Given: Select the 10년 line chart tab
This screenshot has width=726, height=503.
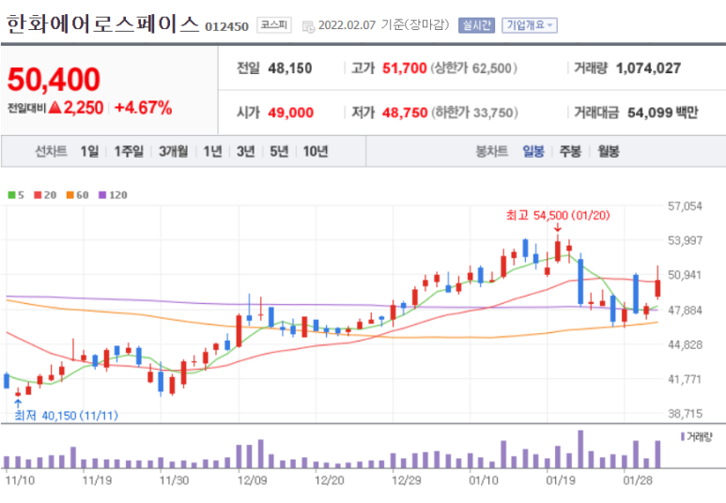Looking at the screenshot, I should click(x=316, y=151).
